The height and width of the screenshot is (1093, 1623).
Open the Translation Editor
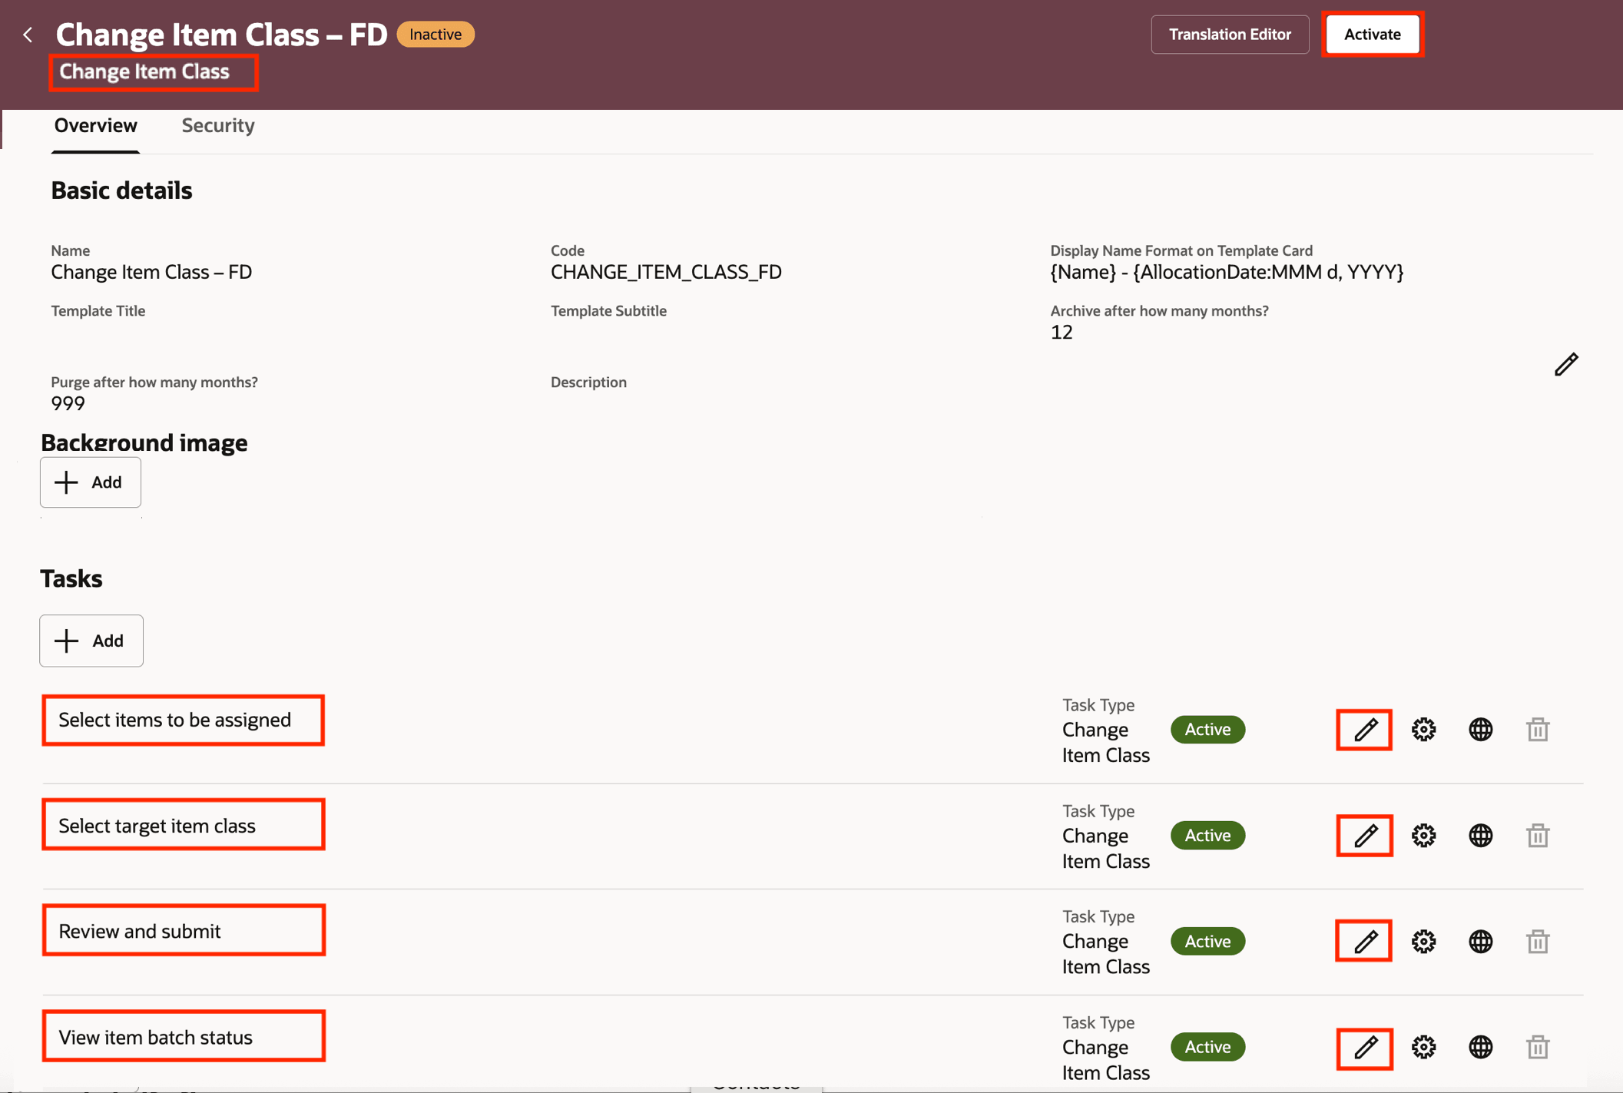pyautogui.click(x=1229, y=34)
